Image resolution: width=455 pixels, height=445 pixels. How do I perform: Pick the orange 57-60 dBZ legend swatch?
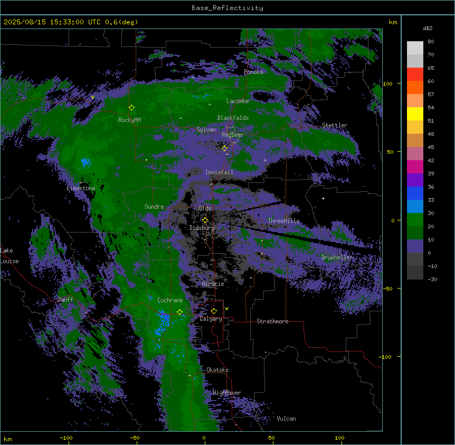415,87
